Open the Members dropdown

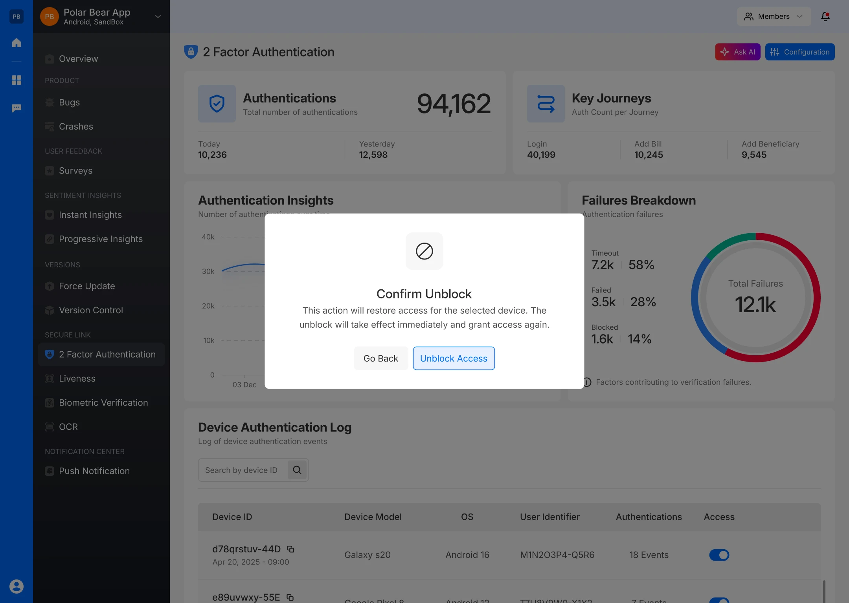point(773,16)
